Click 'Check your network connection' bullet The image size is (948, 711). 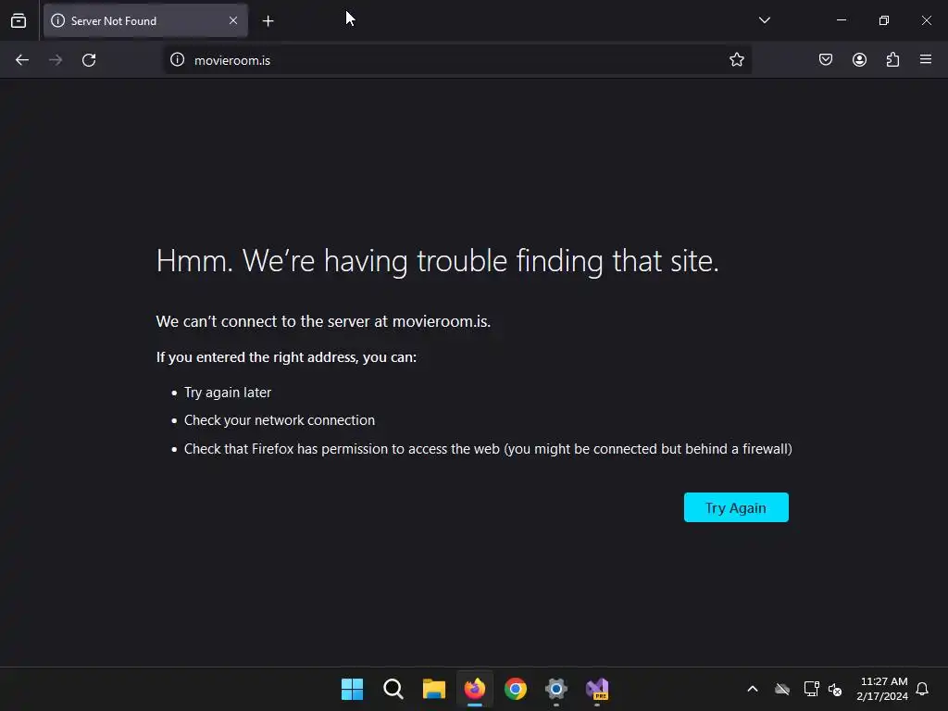pos(280,420)
